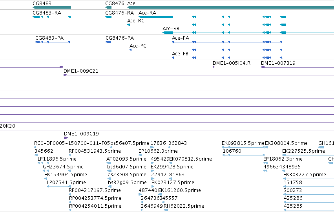
Task: Select the 496634 feature label
Action: pyautogui.click(x=273, y=167)
